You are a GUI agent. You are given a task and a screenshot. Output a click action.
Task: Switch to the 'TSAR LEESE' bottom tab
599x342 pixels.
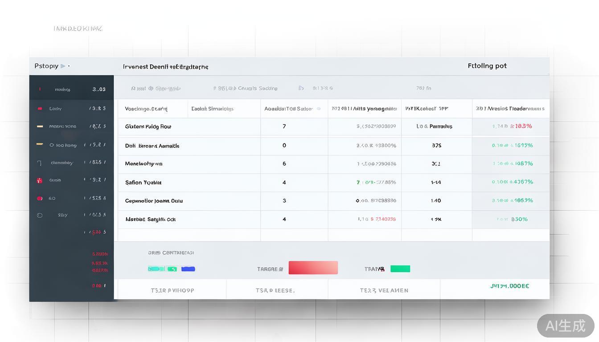275,290
